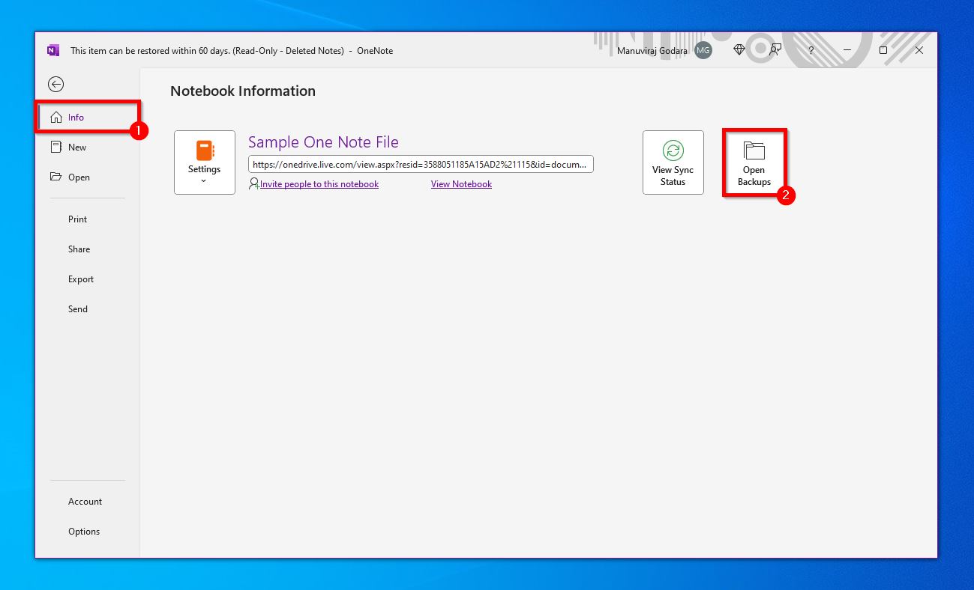Open the Account page
974x590 pixels.
click(85, 502)
